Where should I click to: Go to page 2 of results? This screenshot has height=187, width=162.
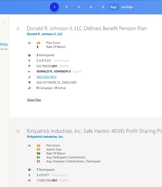coord(66,7)
